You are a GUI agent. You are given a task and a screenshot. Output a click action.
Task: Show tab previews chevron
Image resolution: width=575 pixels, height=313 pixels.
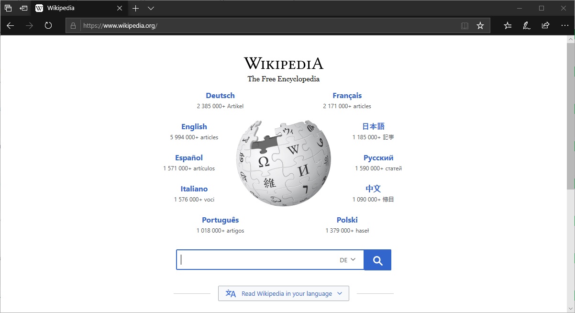[x=151, y=8]
